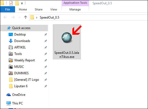Click the Properties checkmark icon in title bar
Viewport: 148px width, 109px height.
coord(11,3)
